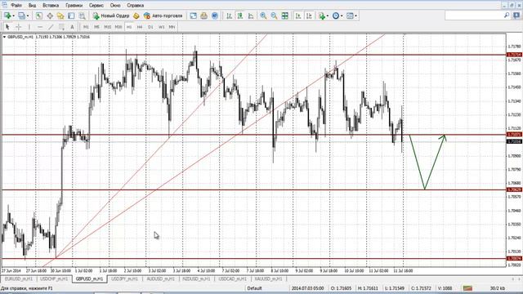Click the blue round toolbar icon
Image resolution: width=523 pixels, height=294 pixels.
coord(215,16)
